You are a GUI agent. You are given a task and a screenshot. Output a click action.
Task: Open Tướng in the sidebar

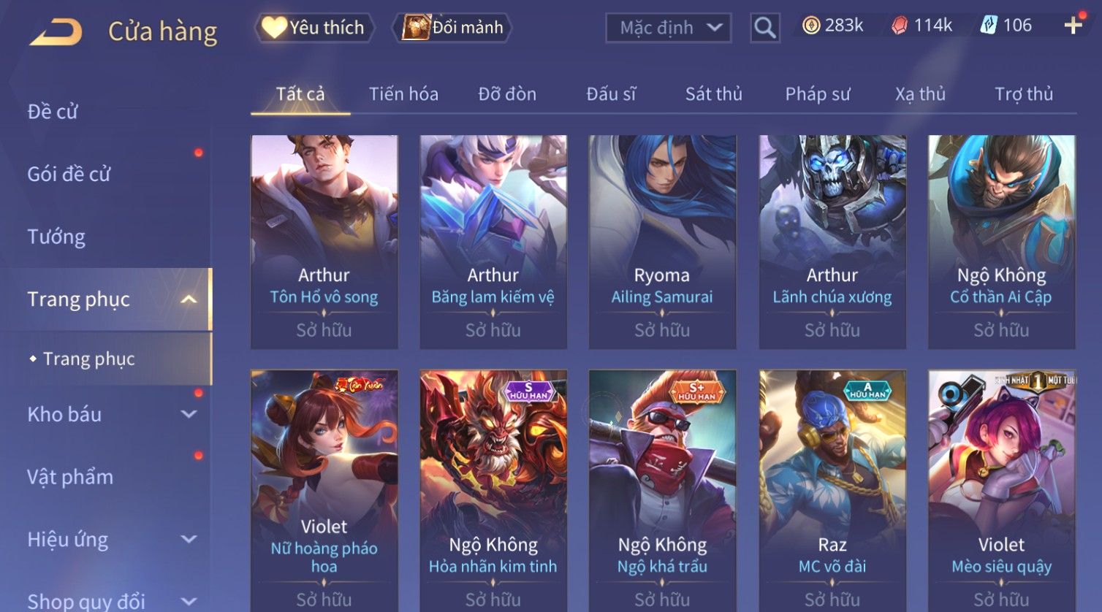(x=56, y=237)
